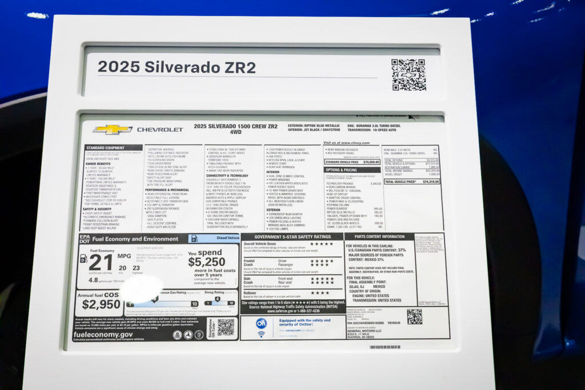Click the Exterior: Riptide Blue Metallic line
Viewport: 585px width, 390px height.
point(314,126)
